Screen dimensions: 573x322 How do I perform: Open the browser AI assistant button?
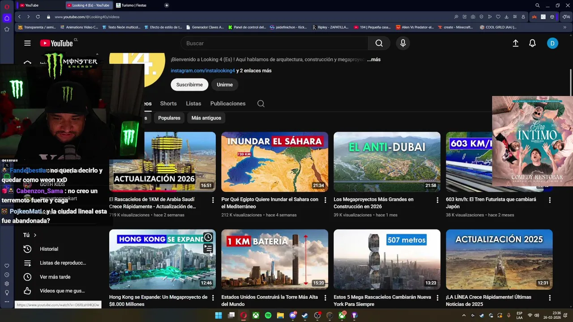click(x=566, y=17)
